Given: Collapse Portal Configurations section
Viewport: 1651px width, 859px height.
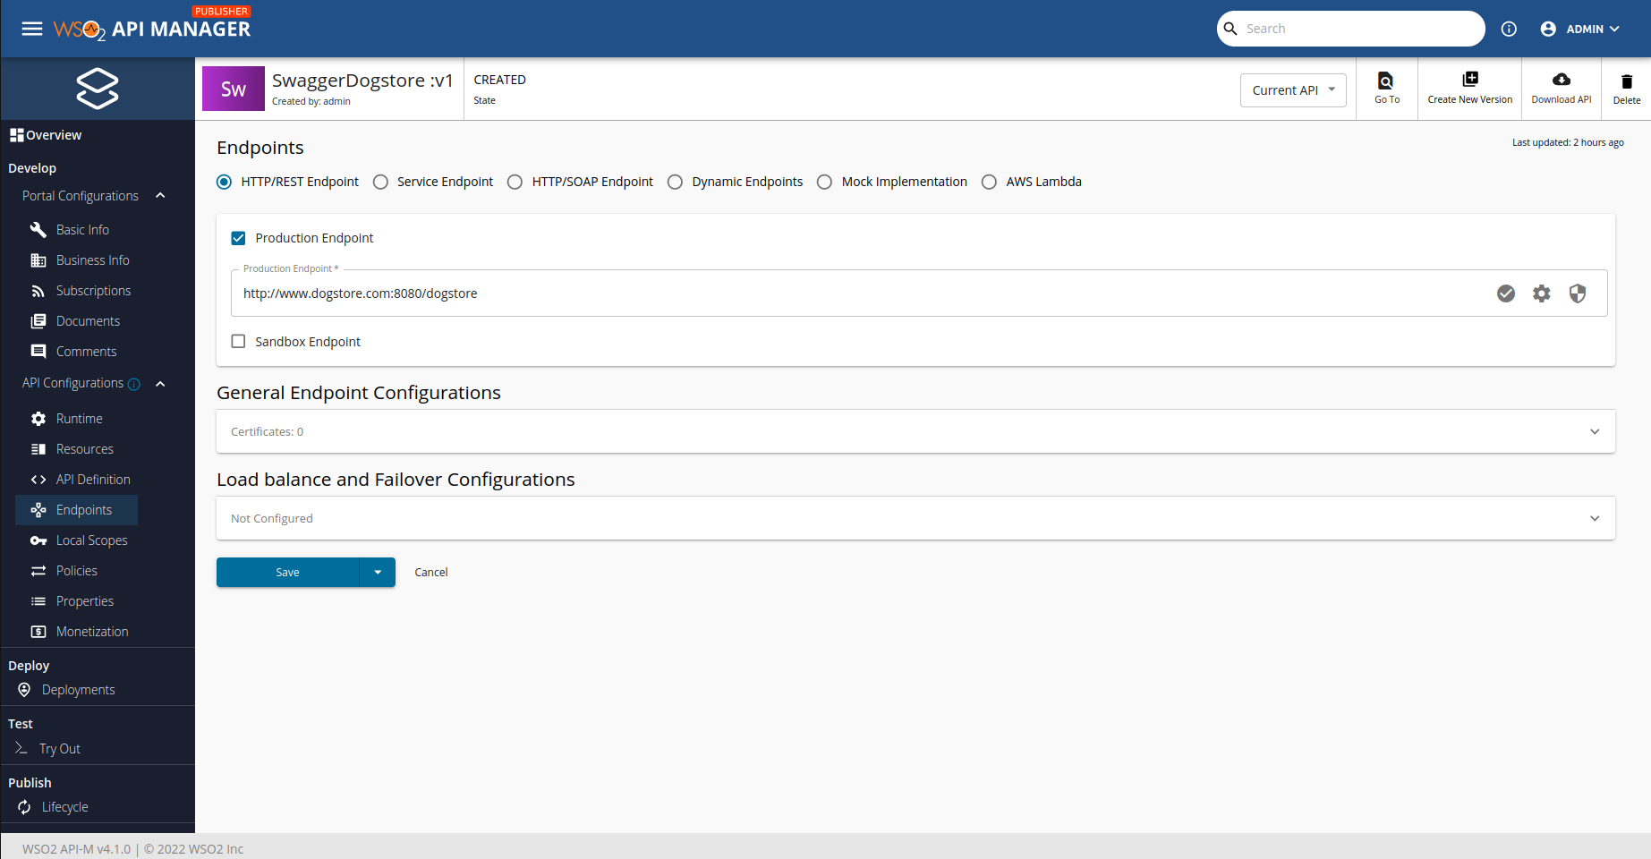Looking at the screenshot, I should [x=160, y=196].
